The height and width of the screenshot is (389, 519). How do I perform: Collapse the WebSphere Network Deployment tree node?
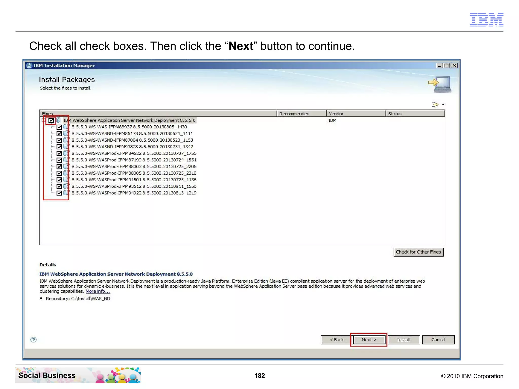coord(43,120)
